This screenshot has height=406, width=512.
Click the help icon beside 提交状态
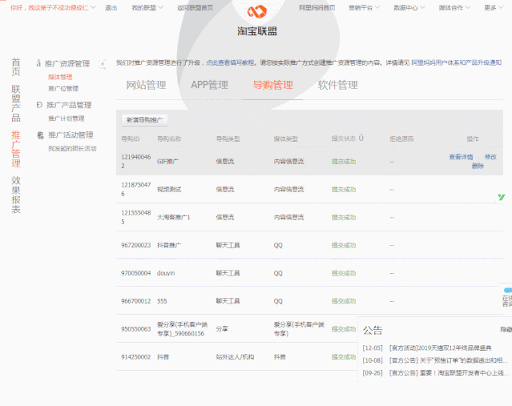point(361,139)
